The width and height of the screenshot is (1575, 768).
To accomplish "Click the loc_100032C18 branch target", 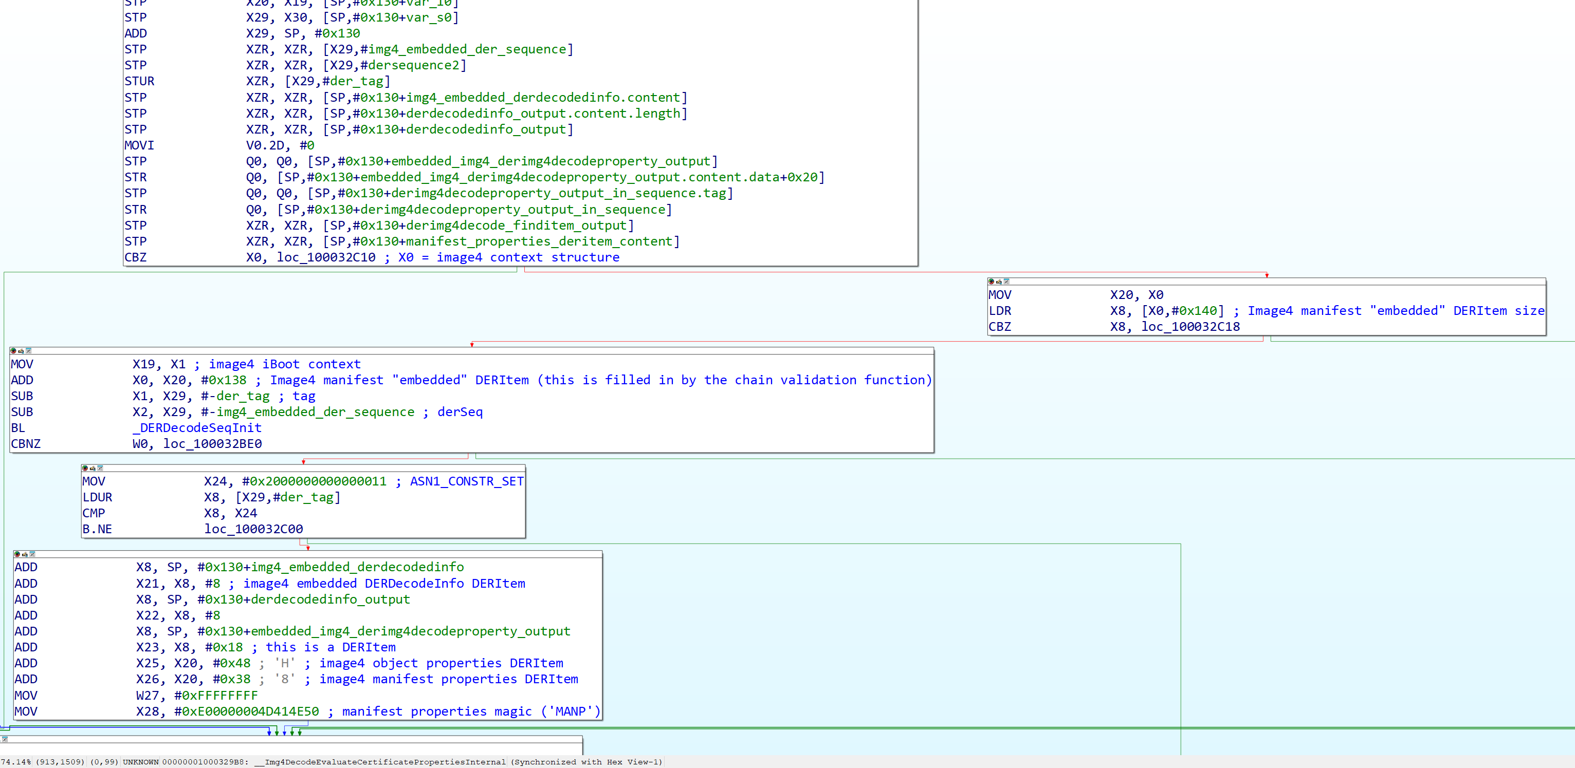I will pos(1190,326).
